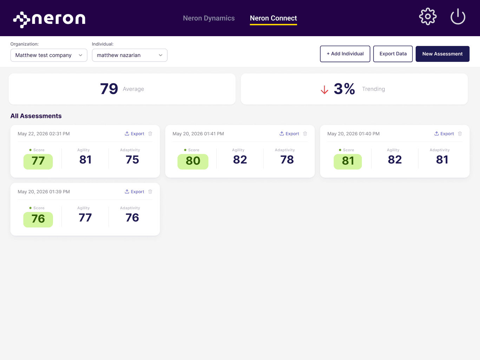The width and height of the screenshot is (480, 360).
Task: Export the May 20, 2026 01:41 PM assessment
Action: [289, 134]
